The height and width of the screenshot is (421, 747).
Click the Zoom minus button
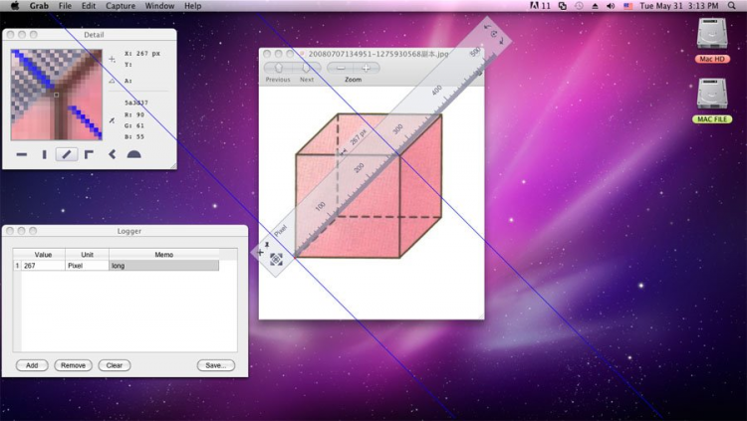pos(341,68)
